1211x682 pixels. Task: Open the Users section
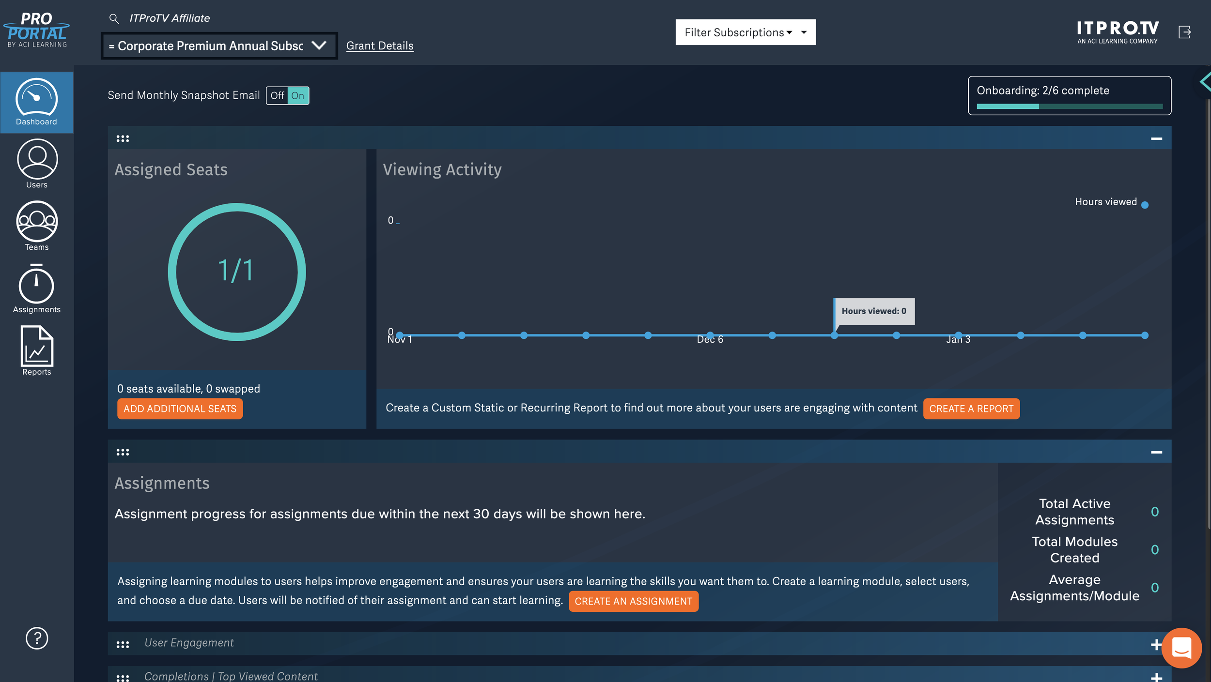coord(37,164)
